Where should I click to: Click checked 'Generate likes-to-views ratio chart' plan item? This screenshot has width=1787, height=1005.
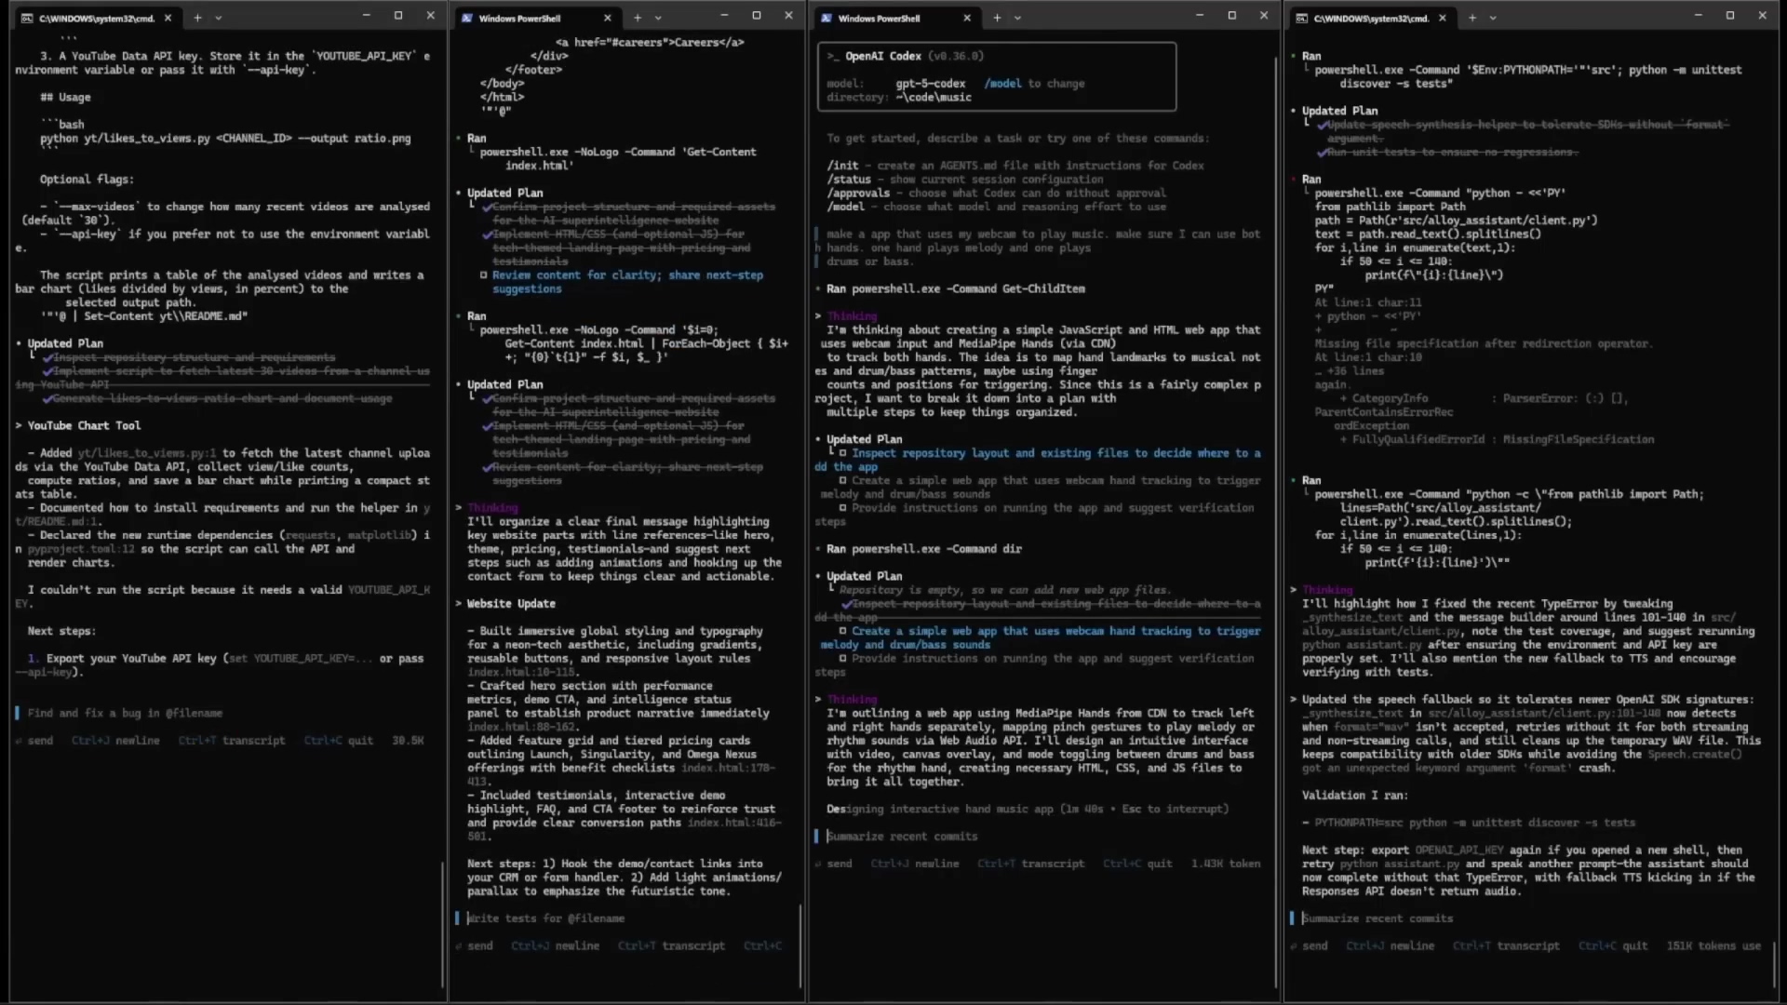coord(217,398)
